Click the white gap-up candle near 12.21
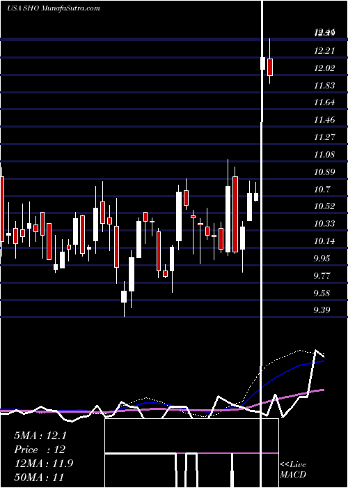Viewport: 348px width, 488px height. click(262, 63)
